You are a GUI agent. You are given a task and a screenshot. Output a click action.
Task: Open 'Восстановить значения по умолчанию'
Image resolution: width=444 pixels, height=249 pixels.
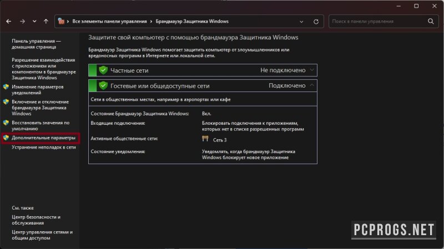(x=41, y=126)
